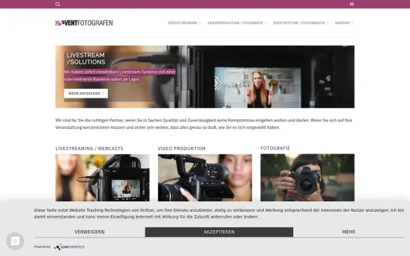Click the Livestreaming camera thumbnail

click(102, 177)
